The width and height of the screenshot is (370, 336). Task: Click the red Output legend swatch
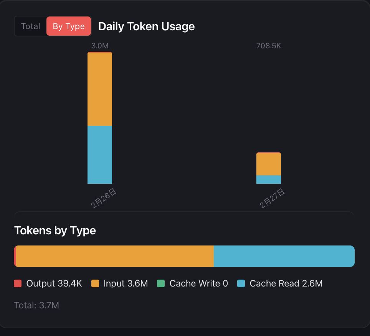(18, 283)
